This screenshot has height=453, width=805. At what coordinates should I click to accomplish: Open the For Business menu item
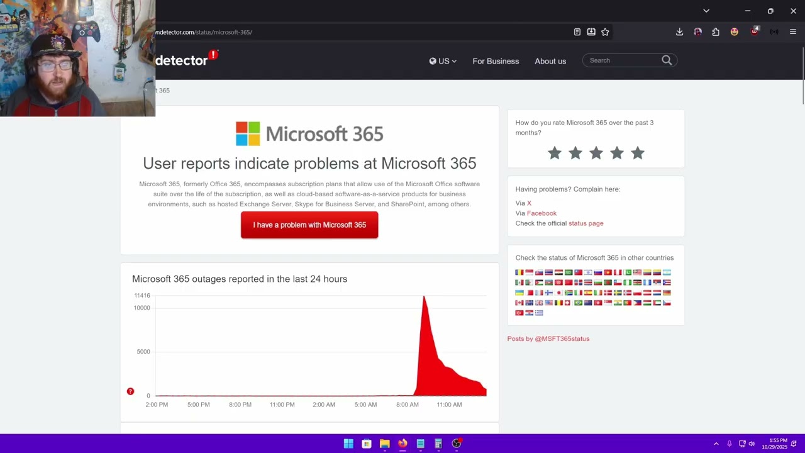tap(496, 61)
